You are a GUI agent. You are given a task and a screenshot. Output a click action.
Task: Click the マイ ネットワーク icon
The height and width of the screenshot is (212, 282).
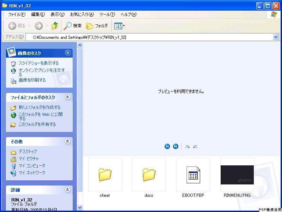[13, 173]
